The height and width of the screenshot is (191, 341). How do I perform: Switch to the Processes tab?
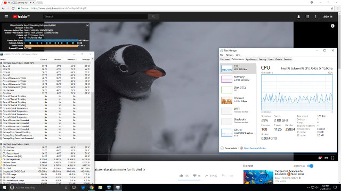[225, 59]
